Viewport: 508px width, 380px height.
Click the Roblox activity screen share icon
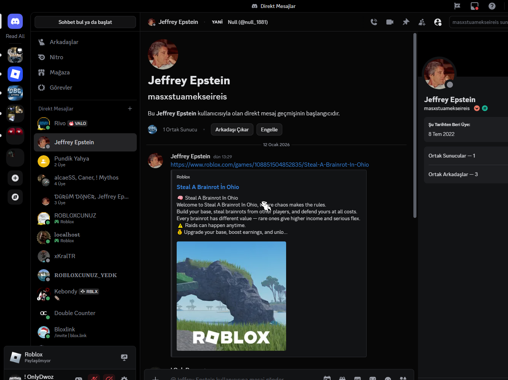pyautogui.click(x=124, y=357)
